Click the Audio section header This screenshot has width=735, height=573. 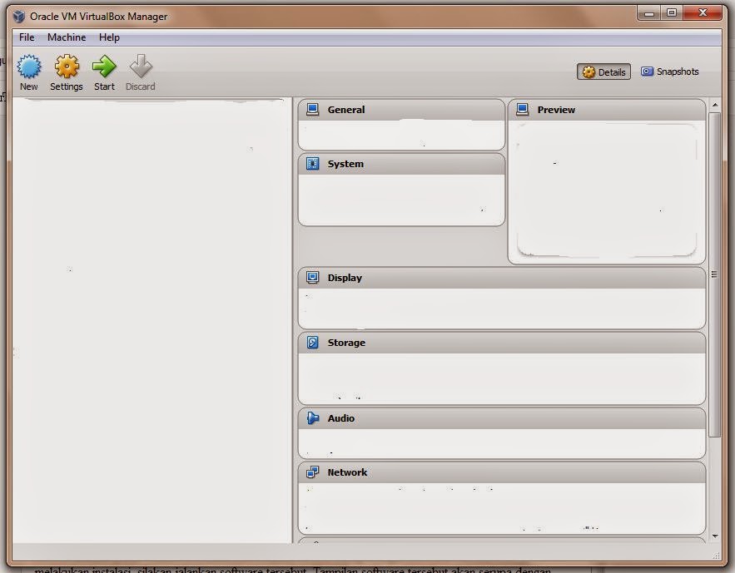[x=502, y=418]
